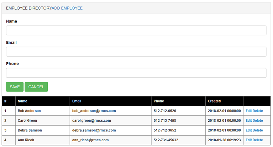Edit Carol Green's record
Screen dimensions: 273x147
(249, 121)
